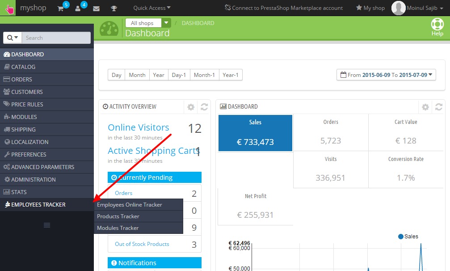Refresh the Activity Overview panel

pyautogui.click(x=204, y=107)
